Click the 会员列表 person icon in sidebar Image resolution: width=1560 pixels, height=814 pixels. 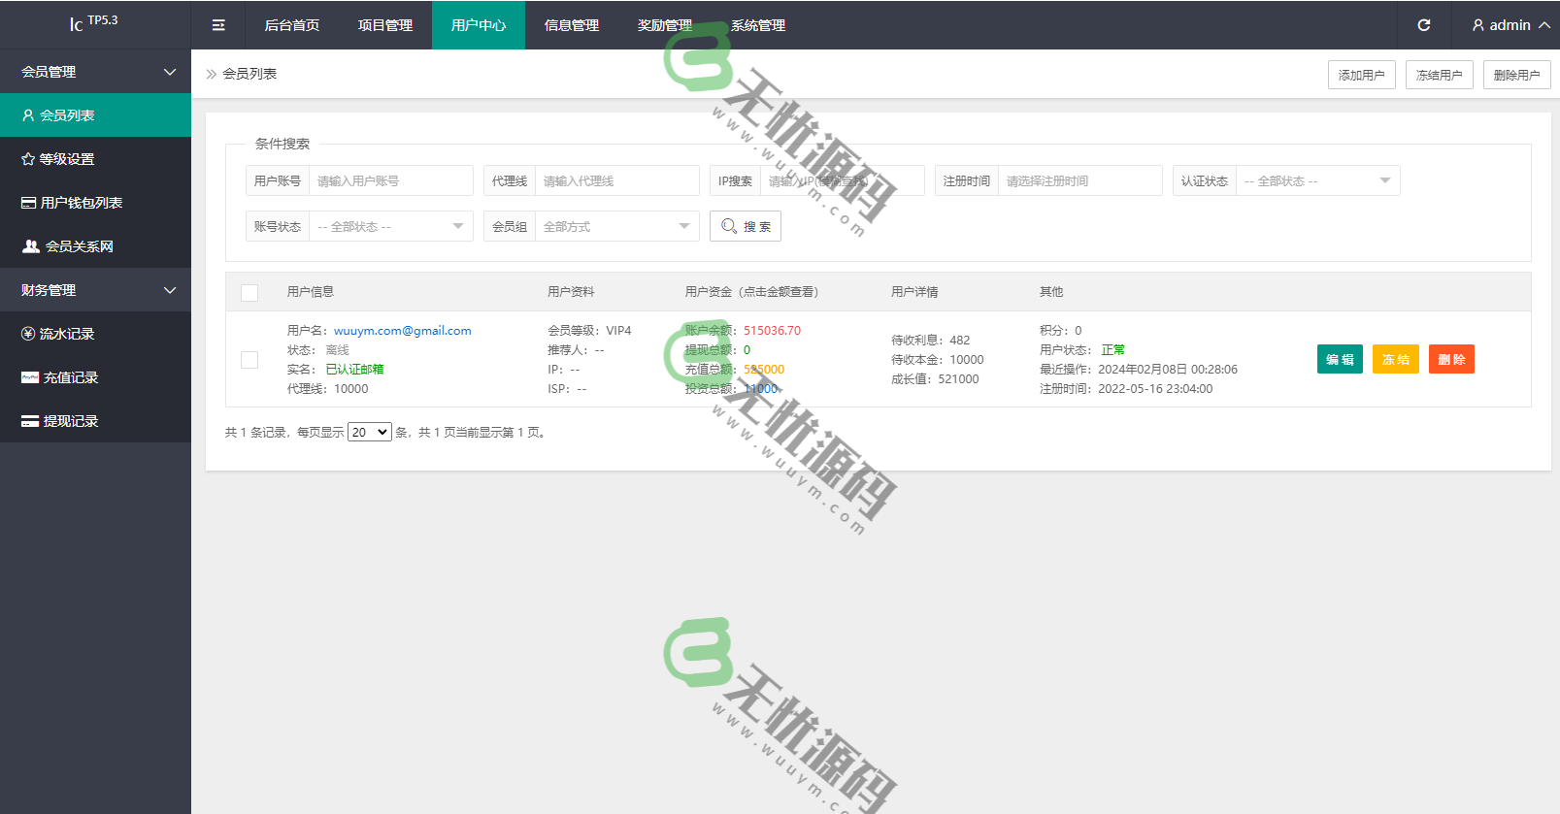(x=28, y=115)
